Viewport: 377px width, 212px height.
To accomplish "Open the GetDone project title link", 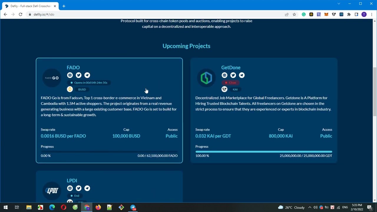I will coord(231,67).
